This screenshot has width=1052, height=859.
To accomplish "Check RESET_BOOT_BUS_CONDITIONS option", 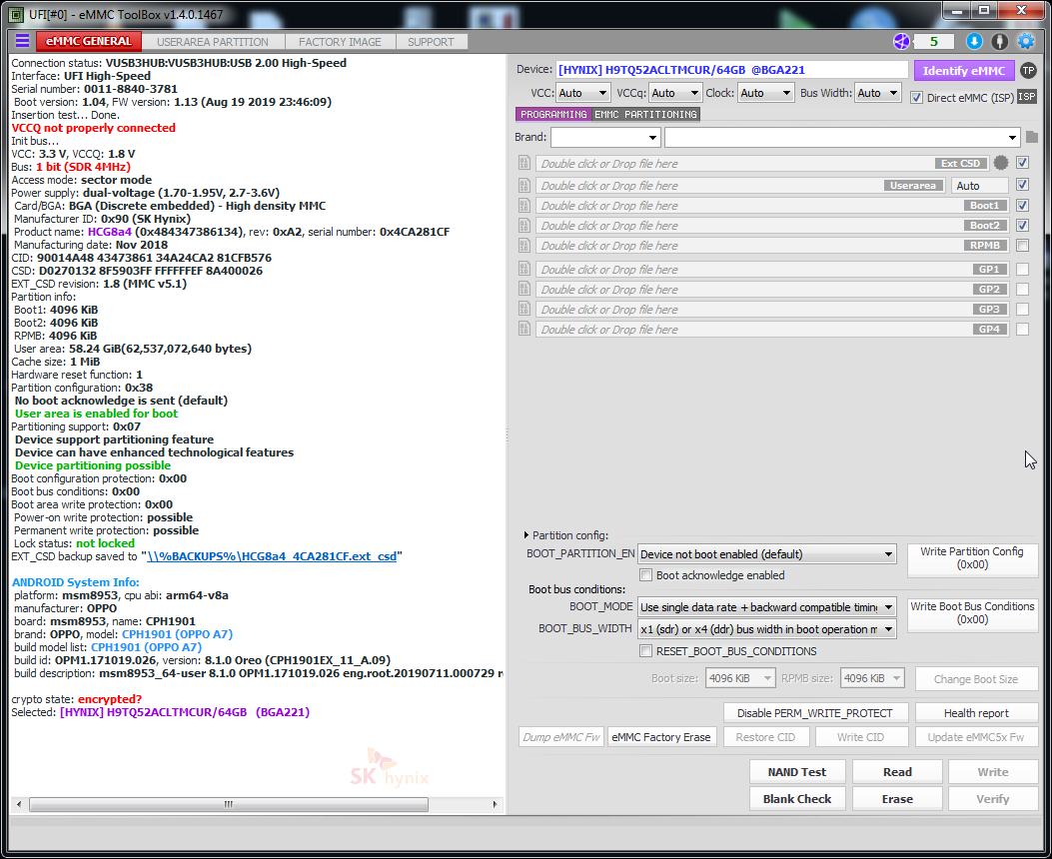I will click(646, 651).
